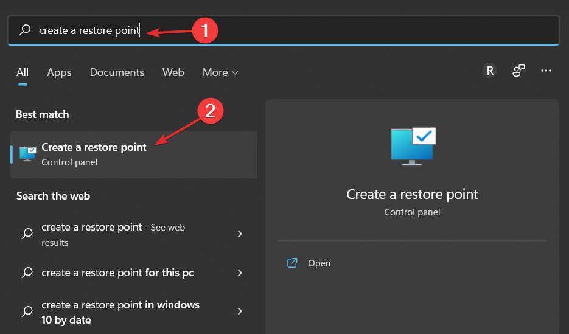Open the three-dot options menu
This screenshot has height=334, width=569.
pos(546,71)
